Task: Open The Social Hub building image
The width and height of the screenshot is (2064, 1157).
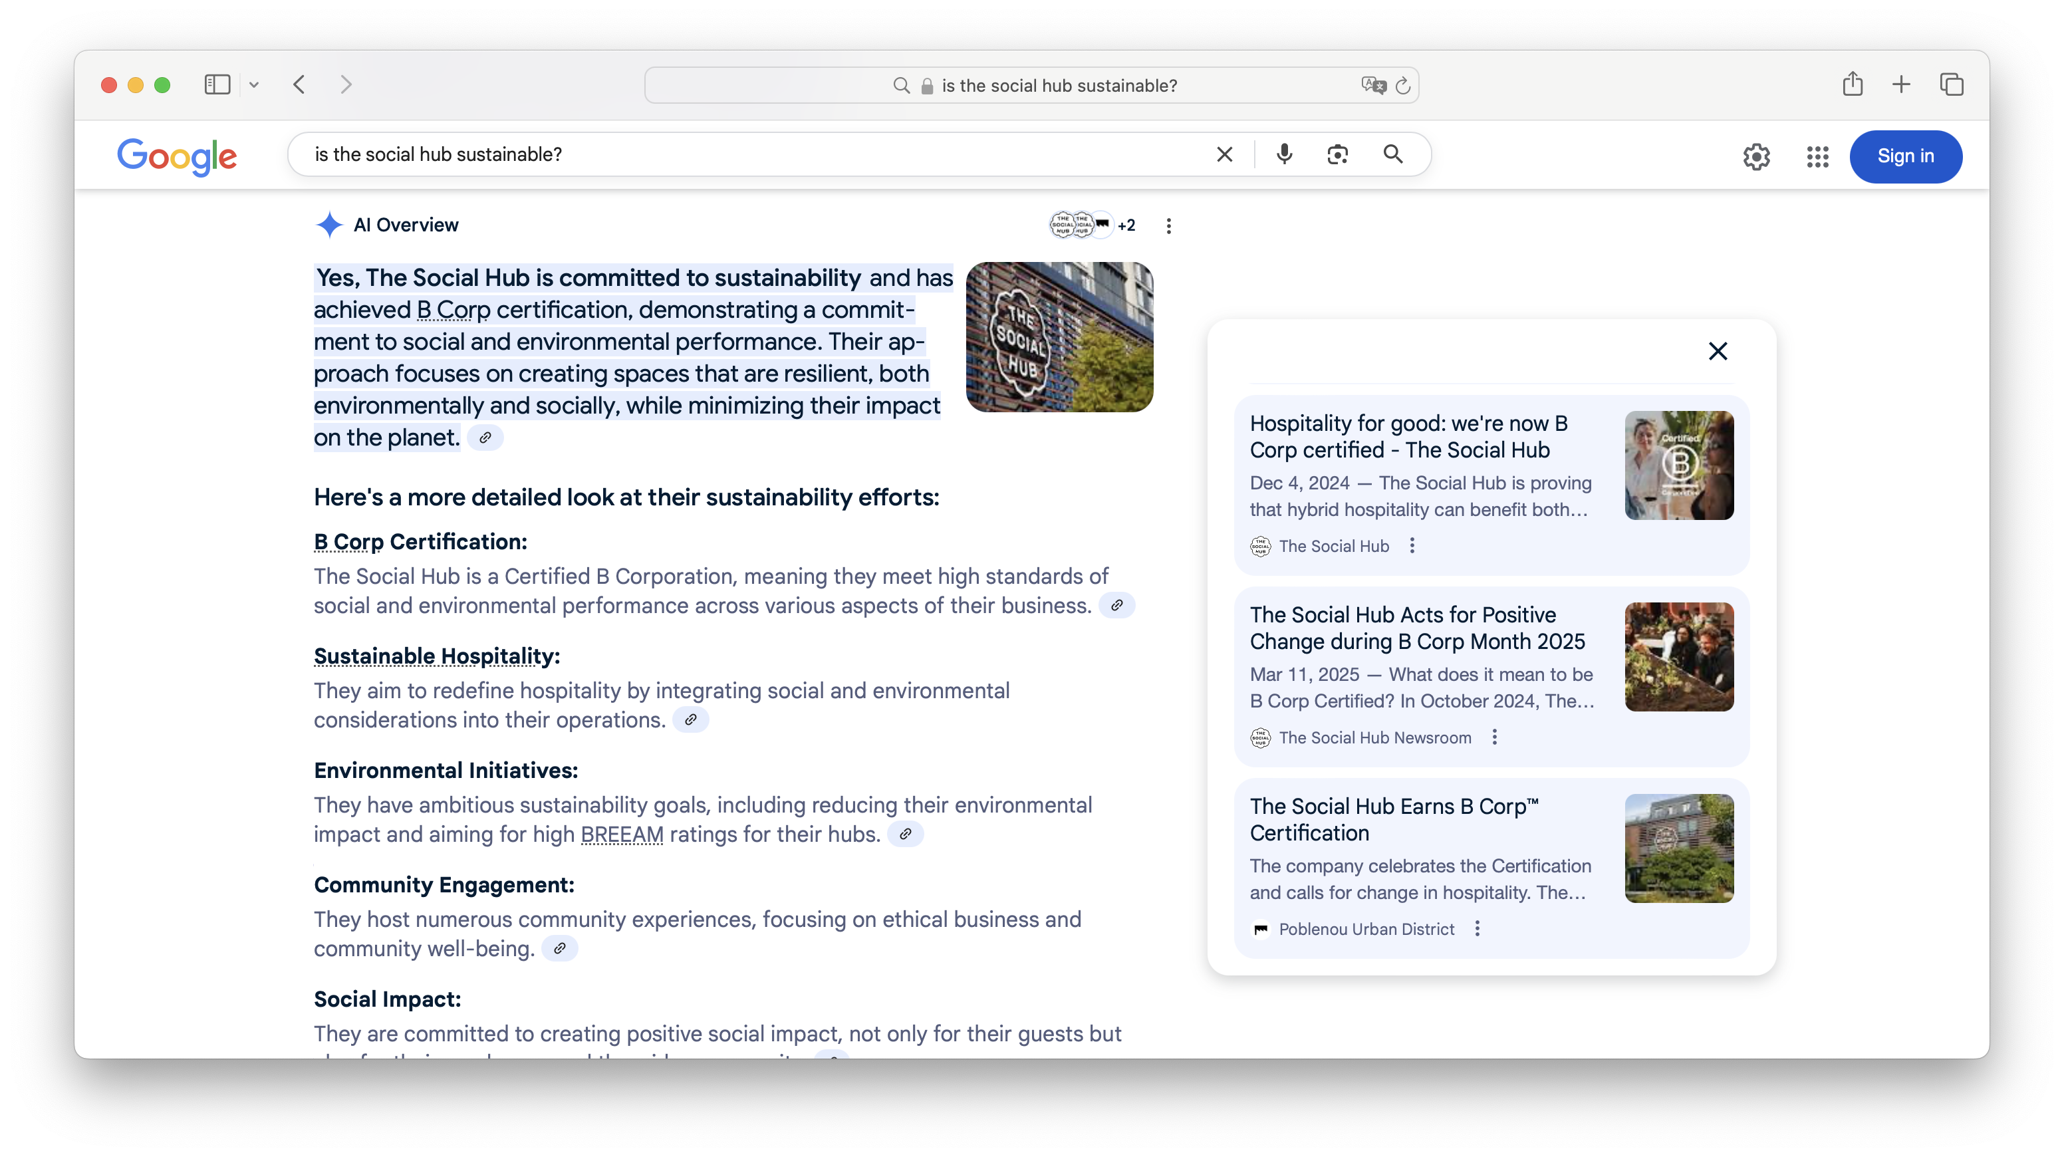Action: click(x=1059, y=337)
